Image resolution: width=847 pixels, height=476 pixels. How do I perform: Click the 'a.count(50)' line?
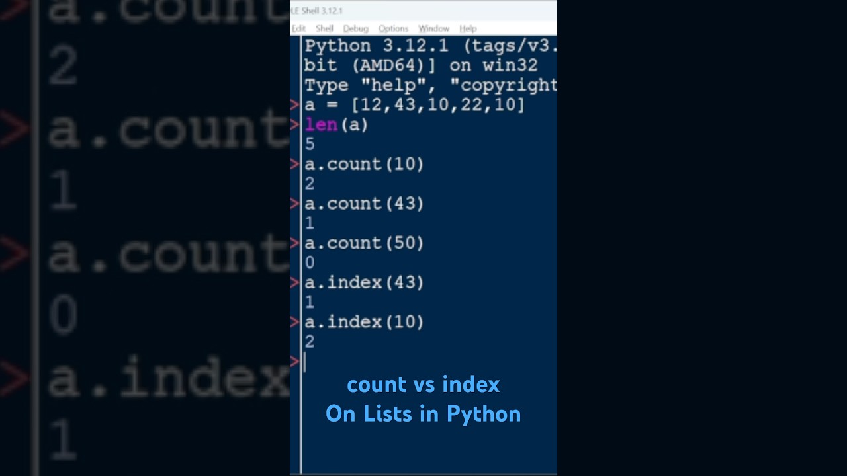point(364,243)
